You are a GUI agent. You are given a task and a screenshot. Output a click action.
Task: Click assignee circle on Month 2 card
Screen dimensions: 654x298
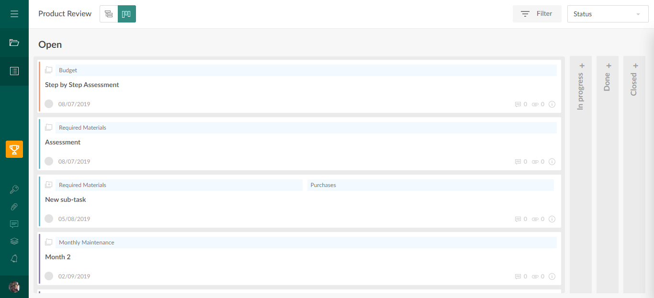pos(49,276)
